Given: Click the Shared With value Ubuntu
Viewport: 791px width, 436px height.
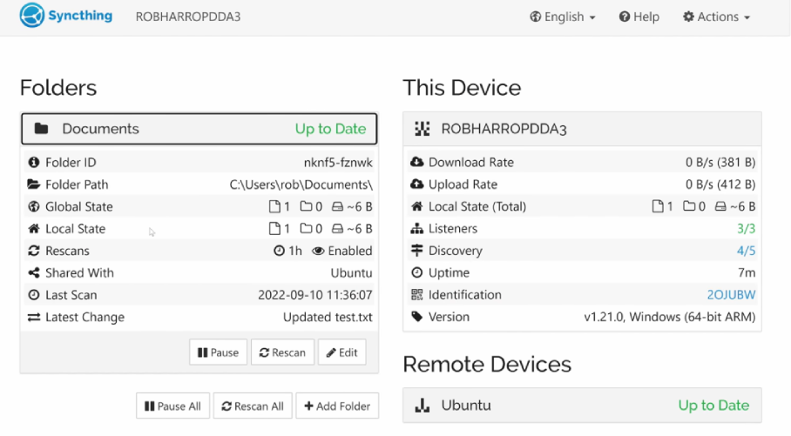Looking at the screenshot, I should pos(352,272).
